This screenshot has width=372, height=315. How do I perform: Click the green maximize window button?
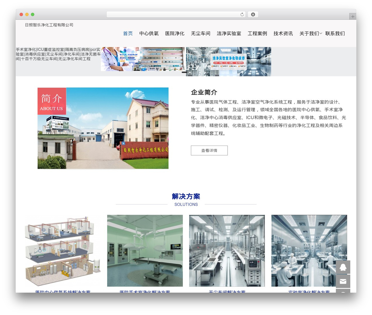point(33,15)
